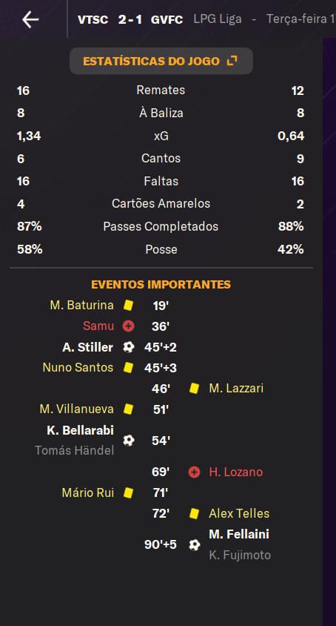The height and width of the screenshot is (626, 336).
Task: Go back using the arrow icon
Action: (x=30, y=19)
